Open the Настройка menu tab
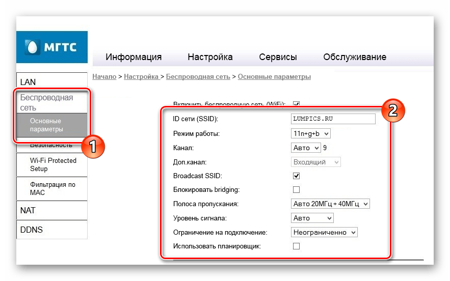 tap(210, 57)
